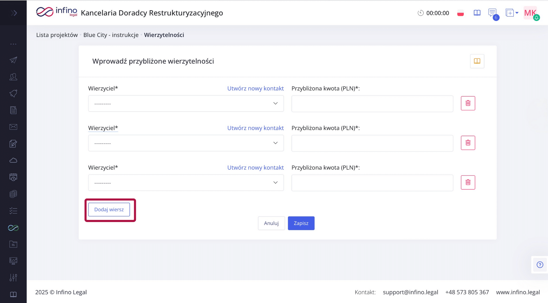Click the paper plane sidebar icon
The width and height of the screenshot is (548, 303).
tap(13, 60)
